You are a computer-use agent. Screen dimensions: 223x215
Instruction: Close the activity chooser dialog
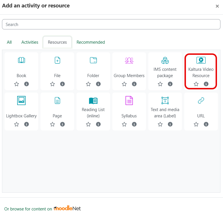pos(217,6)
